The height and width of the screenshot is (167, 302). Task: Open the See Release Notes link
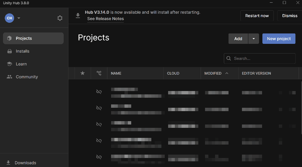point(105,19)
